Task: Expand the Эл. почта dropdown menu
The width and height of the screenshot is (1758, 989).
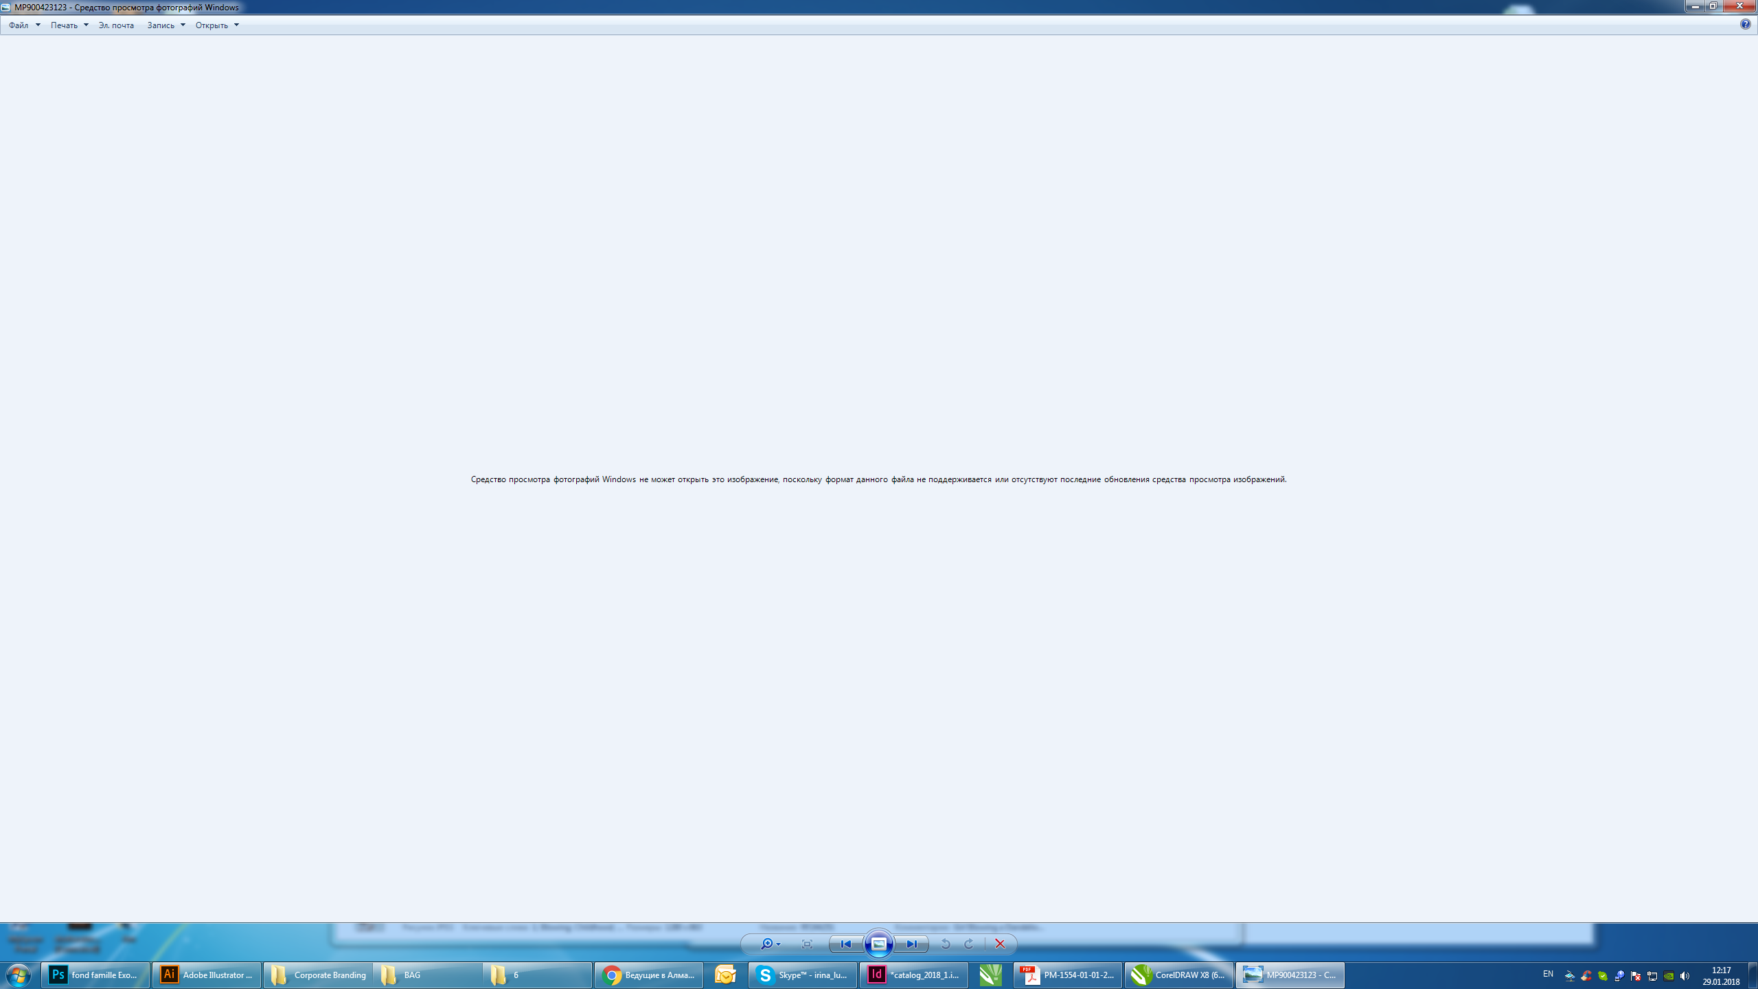Action: pos(116,25)
